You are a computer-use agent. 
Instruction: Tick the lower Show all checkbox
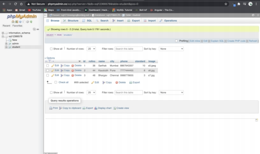[x=51, y=93]
